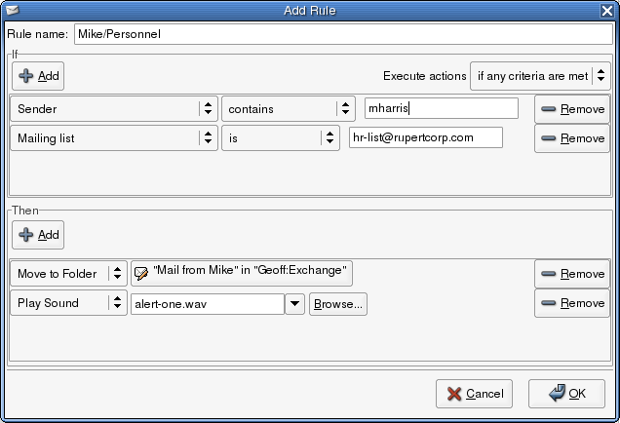
Task: Expand the alert-one.wav sound file dropdown arrow
Action: pos(294,304)
